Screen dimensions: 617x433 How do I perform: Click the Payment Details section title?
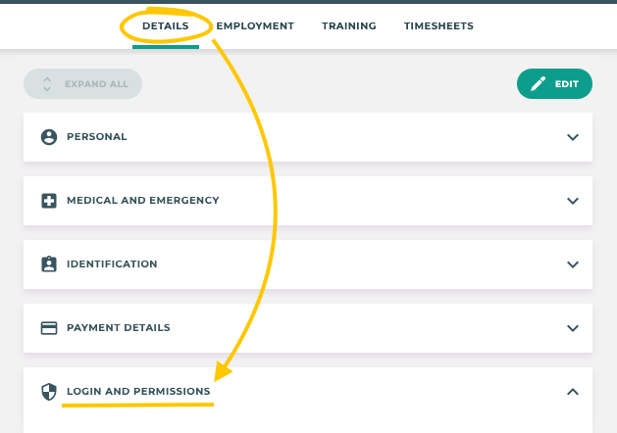click(x=119, y=328)
